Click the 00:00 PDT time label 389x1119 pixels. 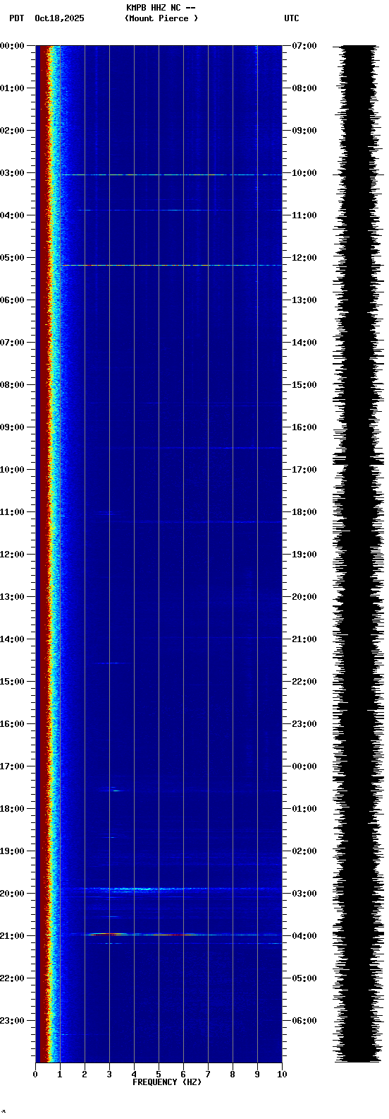pos(12,46)
